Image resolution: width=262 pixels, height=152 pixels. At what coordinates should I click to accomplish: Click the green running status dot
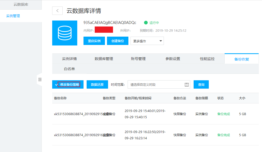(146, 23)
